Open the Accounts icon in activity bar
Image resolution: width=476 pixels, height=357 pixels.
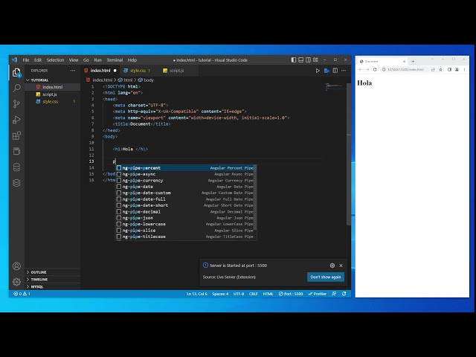16,266
